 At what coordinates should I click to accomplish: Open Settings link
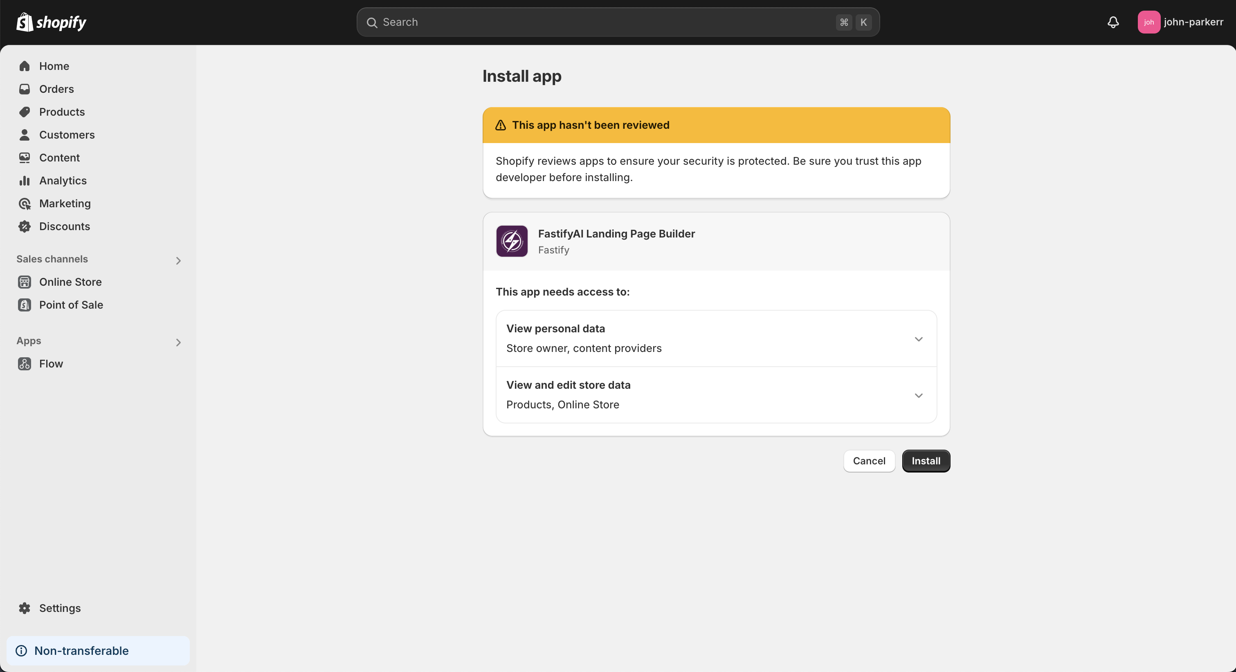(60, 608)
